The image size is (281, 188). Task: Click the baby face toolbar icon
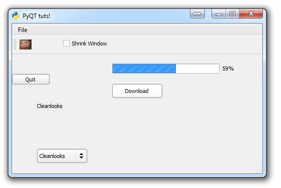point(26,44)
